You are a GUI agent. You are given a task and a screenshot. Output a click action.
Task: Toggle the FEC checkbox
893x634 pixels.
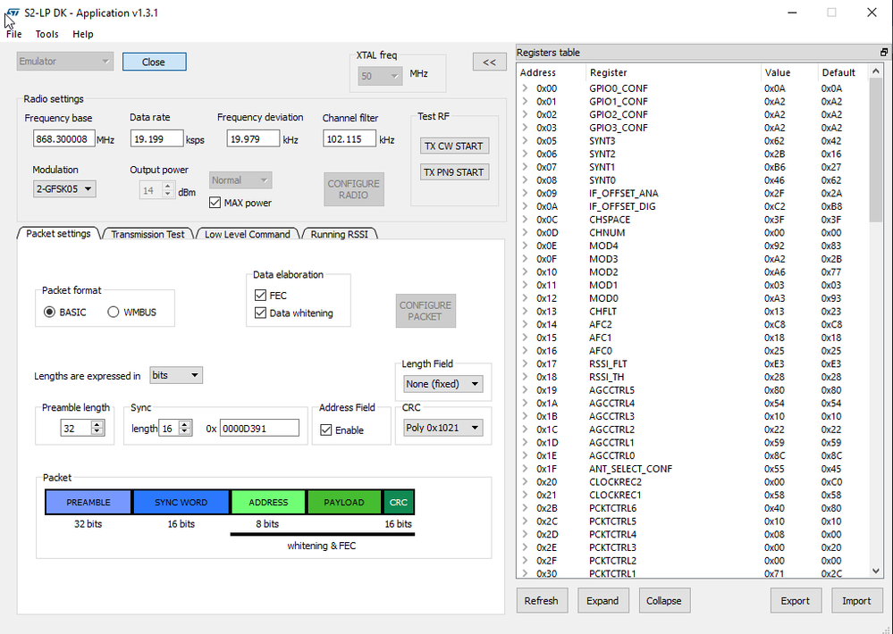[260, 296]
